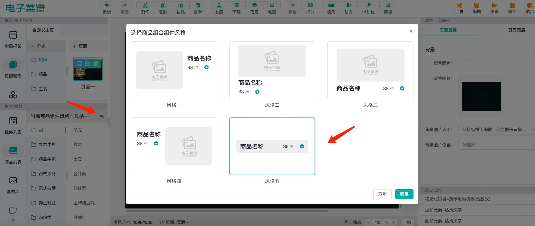Choose the 风格四 style card
Image resolution: width=535 pixels, height=226 pixels.
(174, 146)
